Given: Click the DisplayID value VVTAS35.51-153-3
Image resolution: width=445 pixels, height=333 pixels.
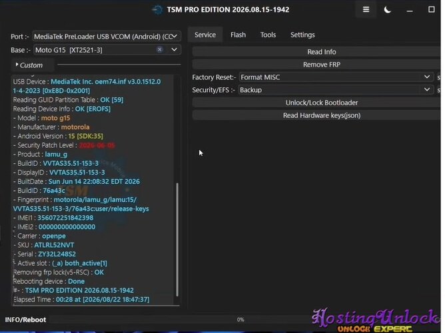Looking at the screenshot, I should pyautogui.click(x=77, y=172).
